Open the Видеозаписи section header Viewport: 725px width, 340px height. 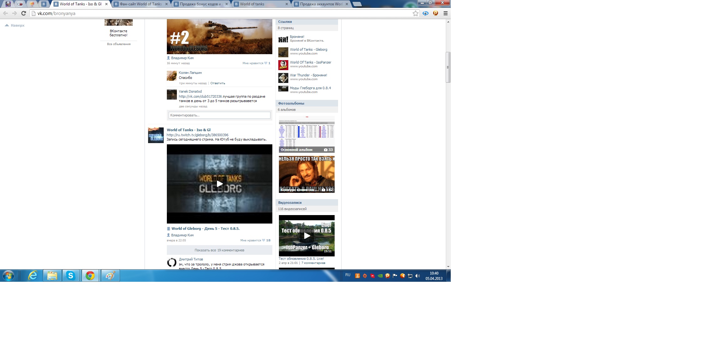click(x=307, y=203)
